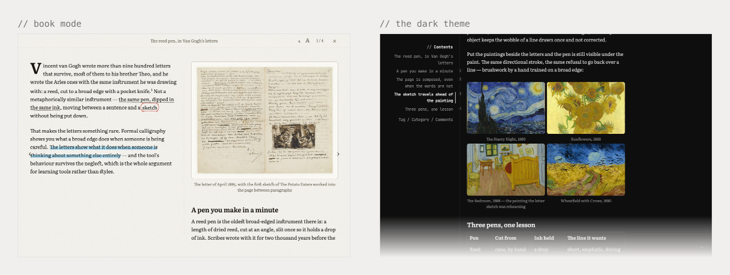The image size is (730, 275).
Task: Select 'The sketch travels ahead of the painting' in Contents
Action: pyautogui.click(x=423, y=97)
